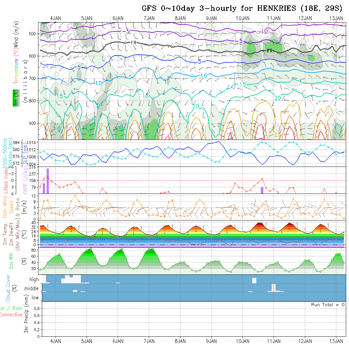
Task: Select the 13JAN label on top axis
Action: (x=336, y=18)
